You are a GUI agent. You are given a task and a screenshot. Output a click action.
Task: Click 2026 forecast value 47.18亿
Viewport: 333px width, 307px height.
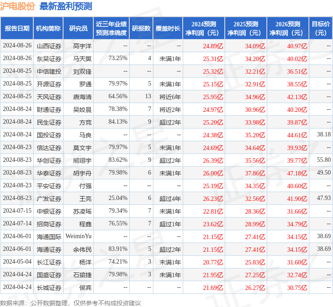[x=297, y=173]
